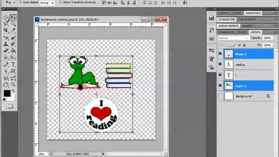Select the Clone Stamp tool
This screenshot has height=157, width=279.
[x=6, y=44]
